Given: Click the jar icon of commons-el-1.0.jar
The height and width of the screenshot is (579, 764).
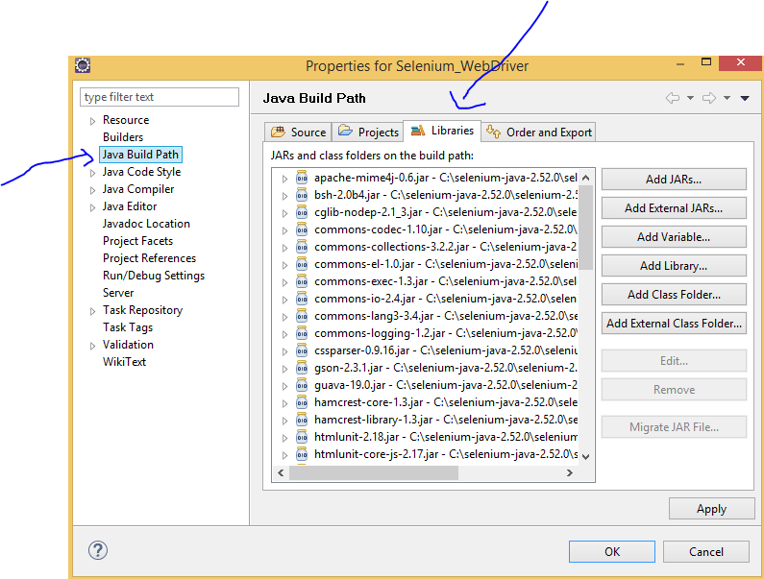Looking at the screenshot, I should [302, 264].
